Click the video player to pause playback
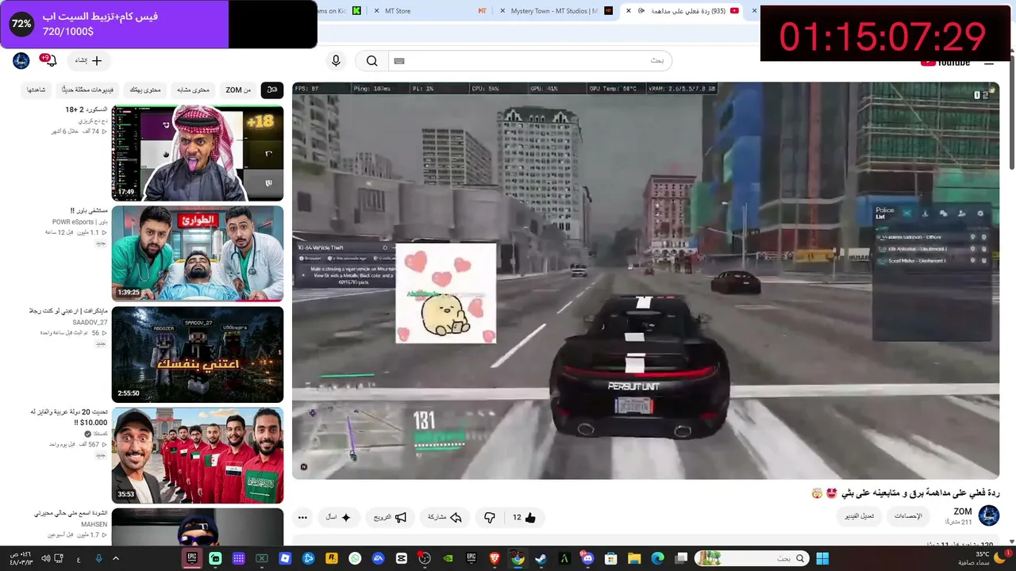Image resolution: width=1016 pixels, height=571 pixels. coord(645,281)
